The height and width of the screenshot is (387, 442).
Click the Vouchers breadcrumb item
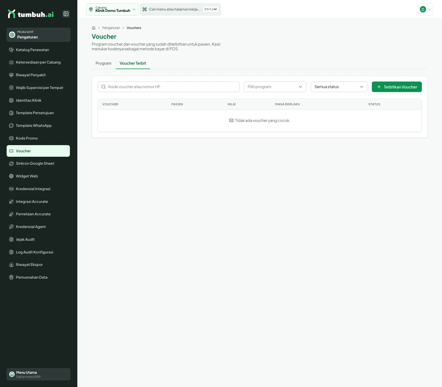pyautogui.click(x=134, y=28)
